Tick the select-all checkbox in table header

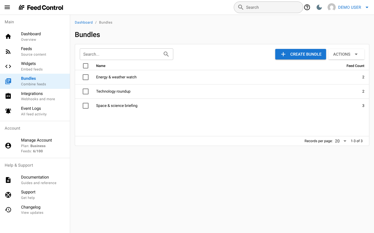(86, 66)
